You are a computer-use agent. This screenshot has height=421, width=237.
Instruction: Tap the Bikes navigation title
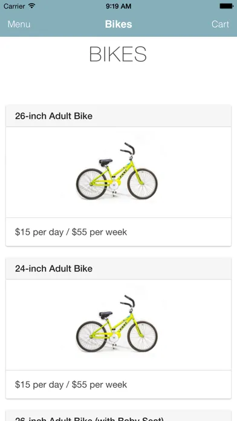(118, 24)
